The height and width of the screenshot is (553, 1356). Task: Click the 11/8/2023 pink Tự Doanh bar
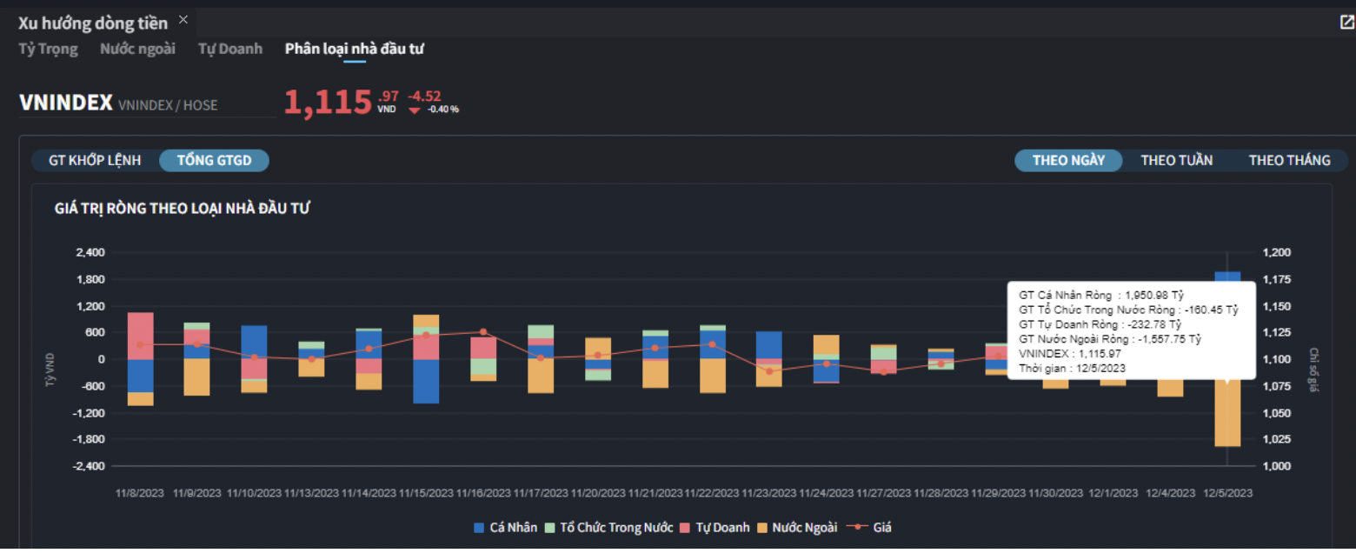(x=140, y=335)
